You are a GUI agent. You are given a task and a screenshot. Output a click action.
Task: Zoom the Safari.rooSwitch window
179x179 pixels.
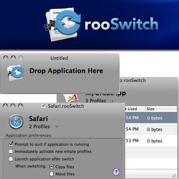point(20,106)
